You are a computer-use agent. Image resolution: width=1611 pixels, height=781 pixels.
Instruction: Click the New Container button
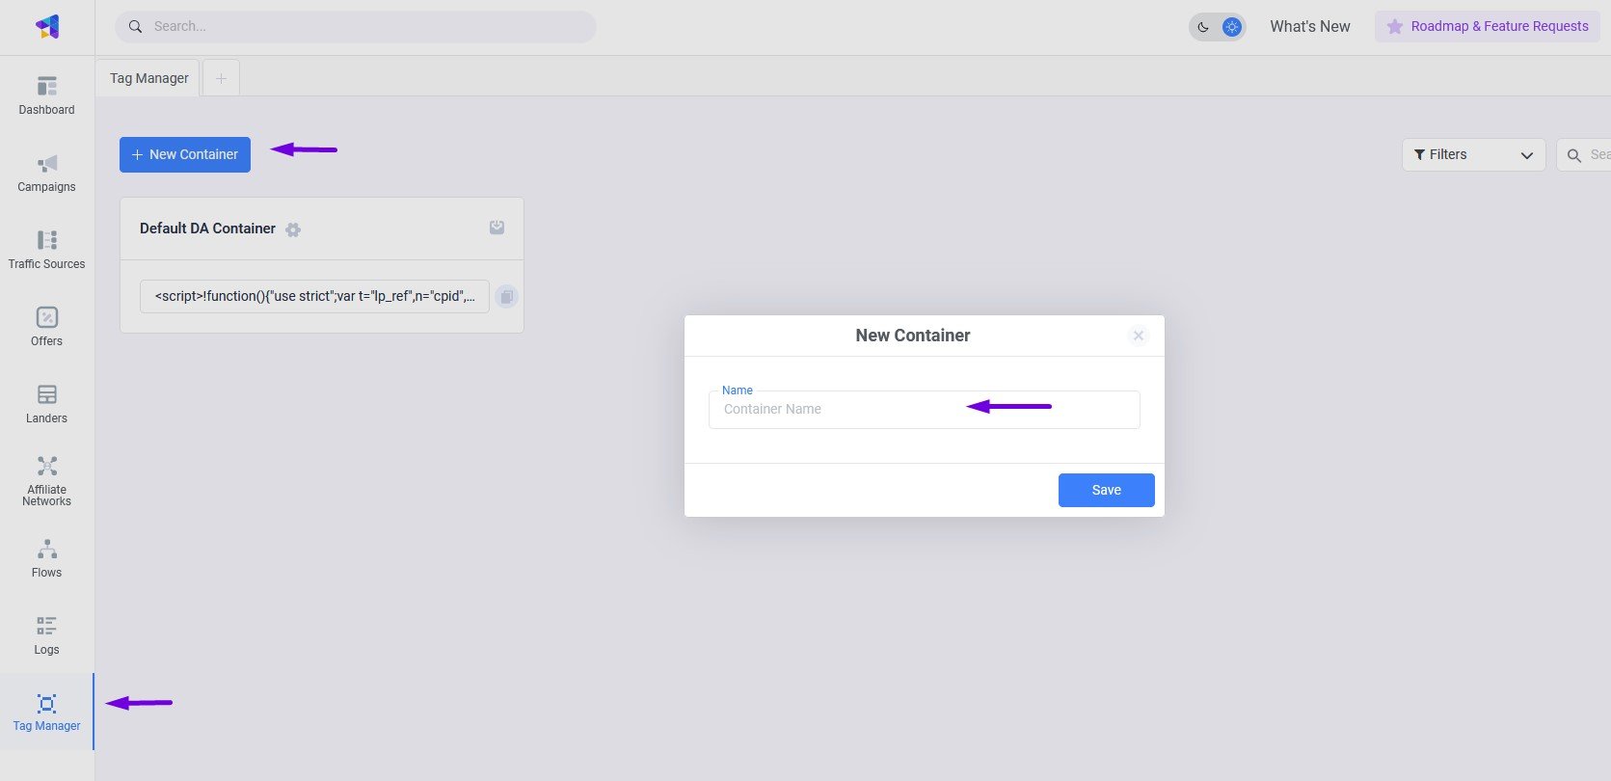coord(185,154)
